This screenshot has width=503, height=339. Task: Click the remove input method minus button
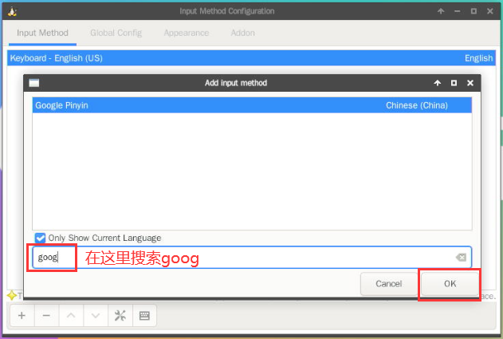tap(46, 316)
